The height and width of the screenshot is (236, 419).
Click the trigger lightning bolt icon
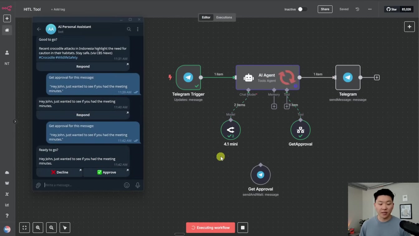(x=170, y=77)
